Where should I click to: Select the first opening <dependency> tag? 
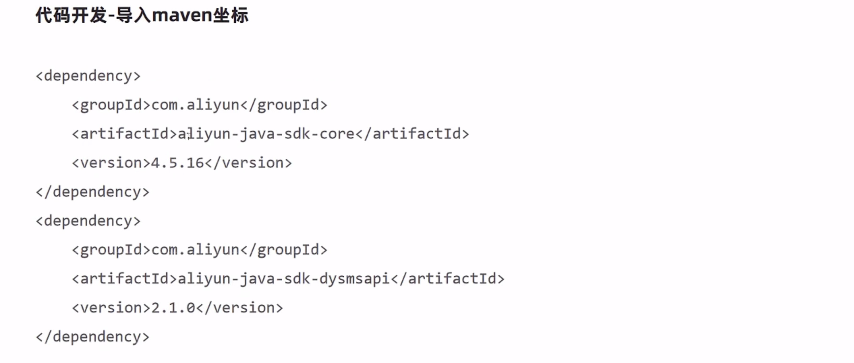coord(88,76)
